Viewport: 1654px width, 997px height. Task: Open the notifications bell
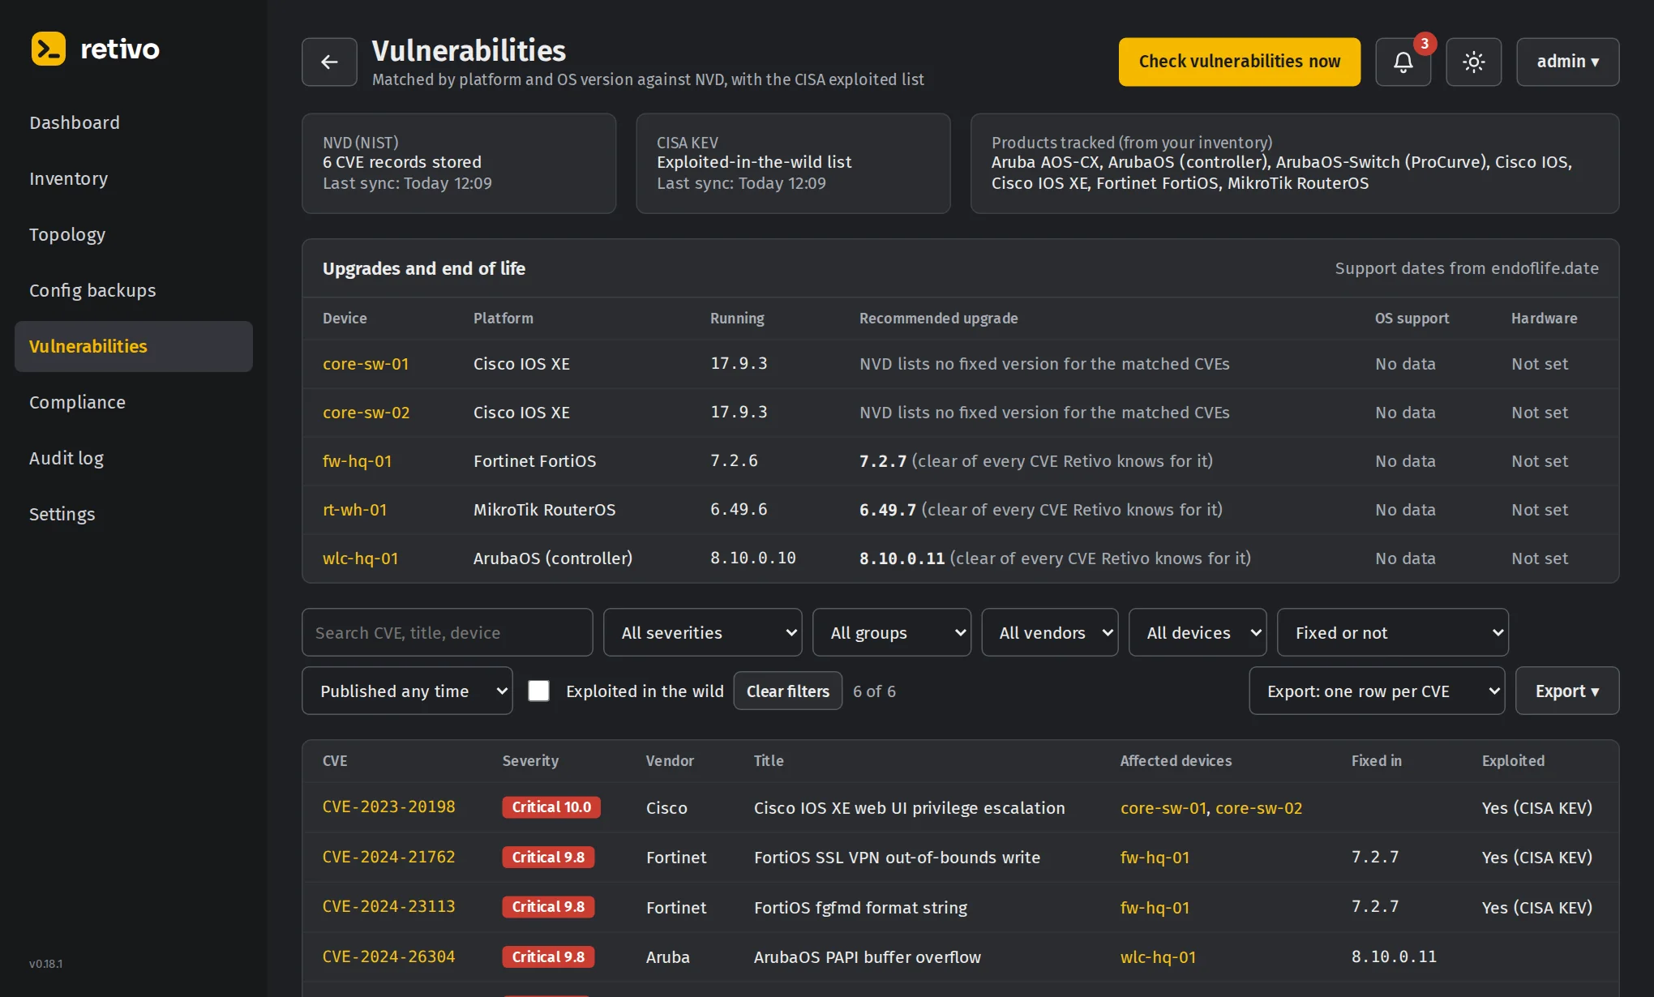point(1403,62)
